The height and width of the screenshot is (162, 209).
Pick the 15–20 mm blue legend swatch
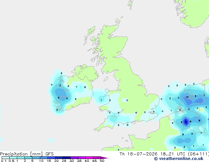click(x=51, y=158)
